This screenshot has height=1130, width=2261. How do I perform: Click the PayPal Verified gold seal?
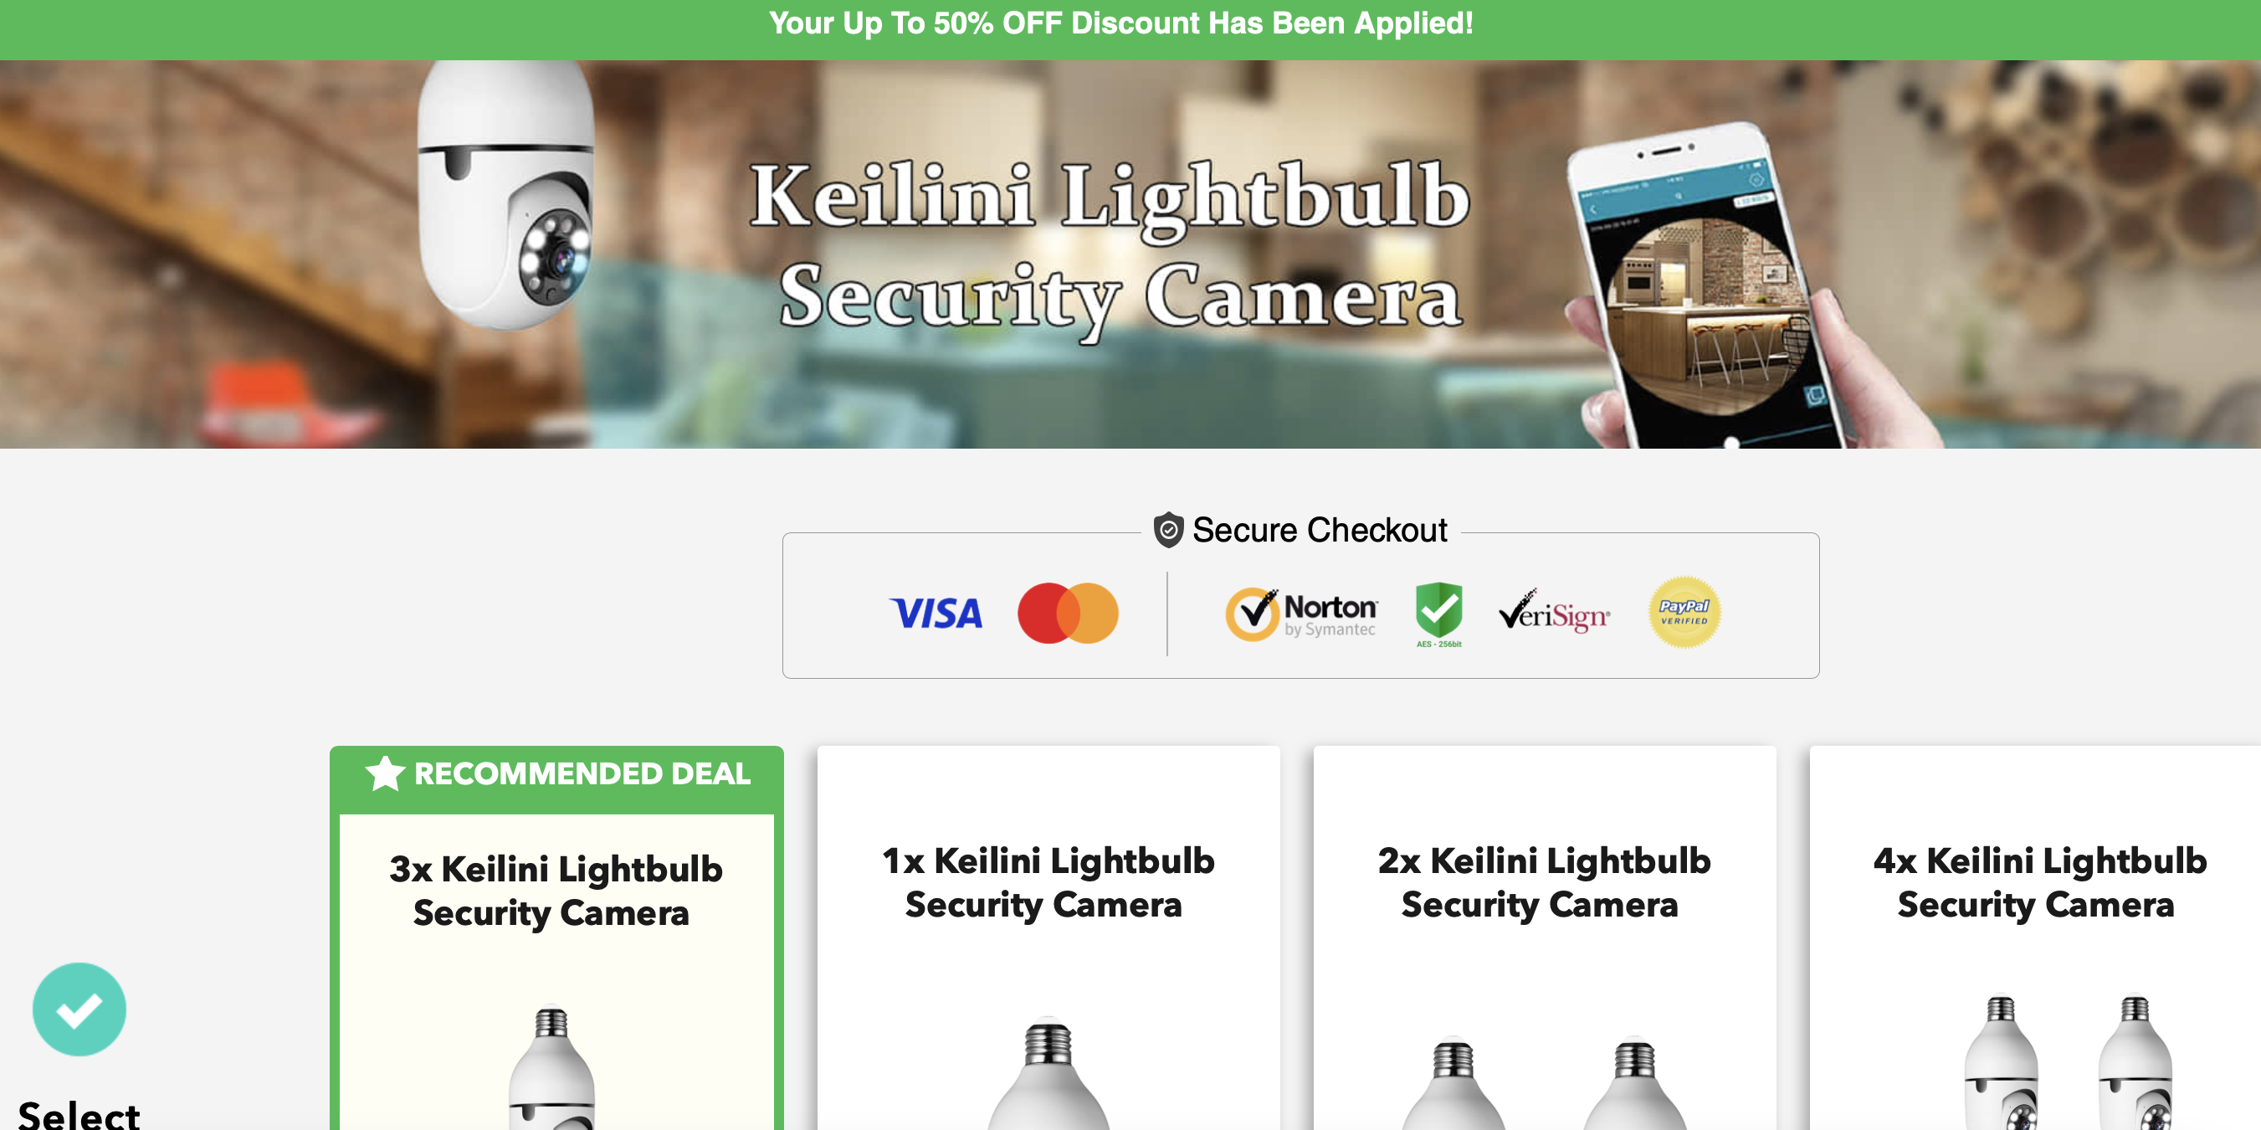(1684, 612)
